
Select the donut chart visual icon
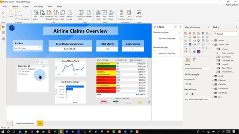click(x=199, y=41)
